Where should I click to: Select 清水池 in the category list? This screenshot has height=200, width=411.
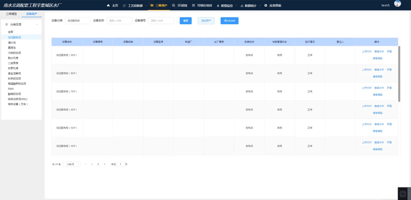12,43
